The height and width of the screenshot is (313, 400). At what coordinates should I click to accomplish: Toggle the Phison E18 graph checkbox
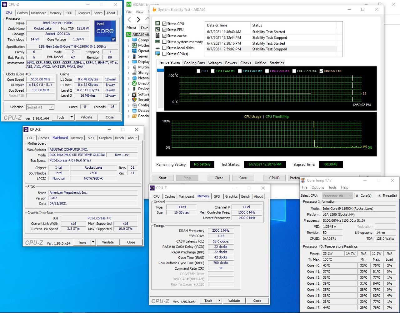pyautogui.click(x=322, y=71)
